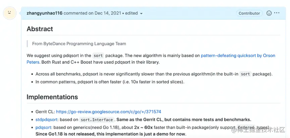Image resolution: width=290 pixels, height=138 pixels.
Task: Click the Contributor badge
Action: (x=249, y=13)
